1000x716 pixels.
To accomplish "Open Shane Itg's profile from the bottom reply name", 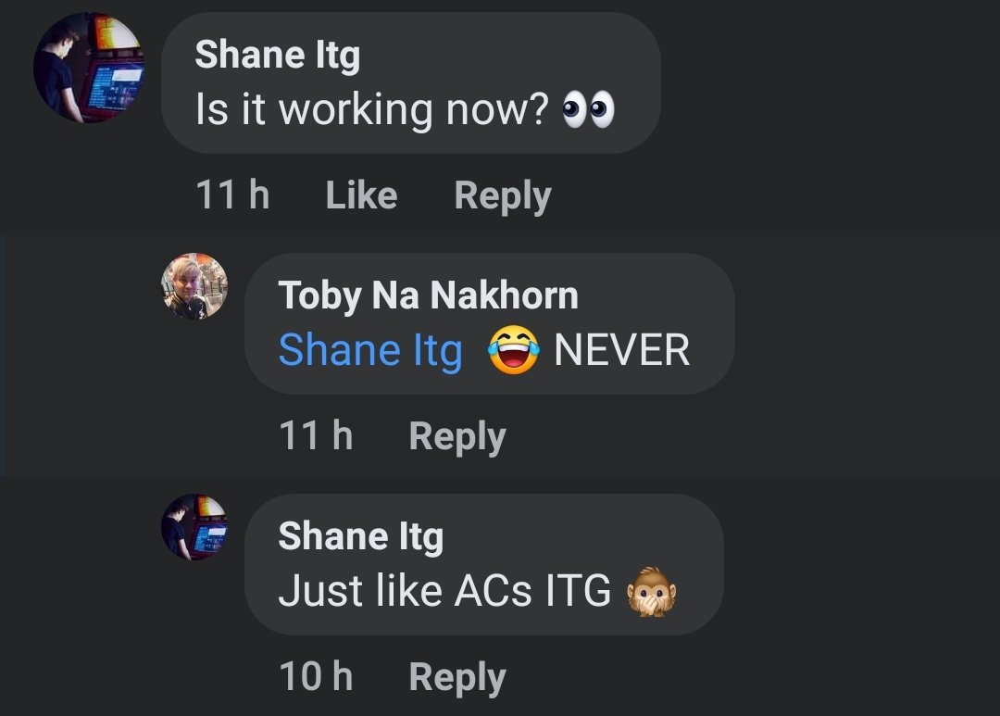I will coord(360,536).
